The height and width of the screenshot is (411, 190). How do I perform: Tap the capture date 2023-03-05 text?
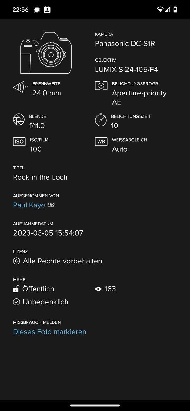48,233
